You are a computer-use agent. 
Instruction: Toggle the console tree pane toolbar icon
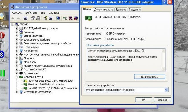[x=25, y=18]
